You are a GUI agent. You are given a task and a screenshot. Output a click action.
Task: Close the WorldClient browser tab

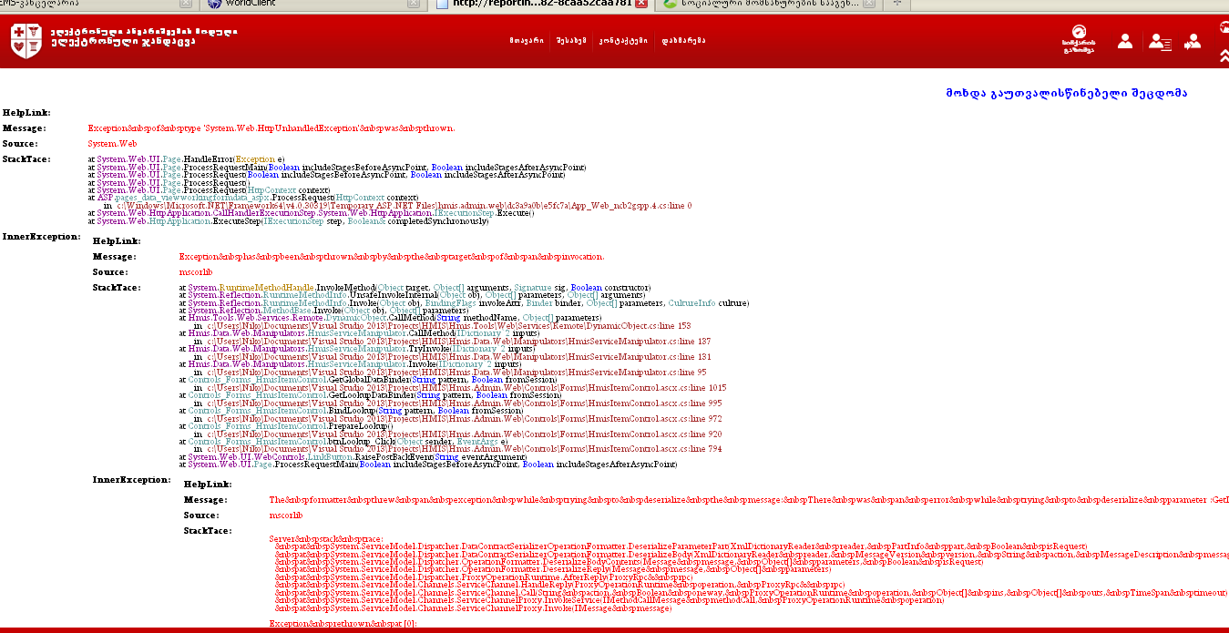[x=414, y=4]
